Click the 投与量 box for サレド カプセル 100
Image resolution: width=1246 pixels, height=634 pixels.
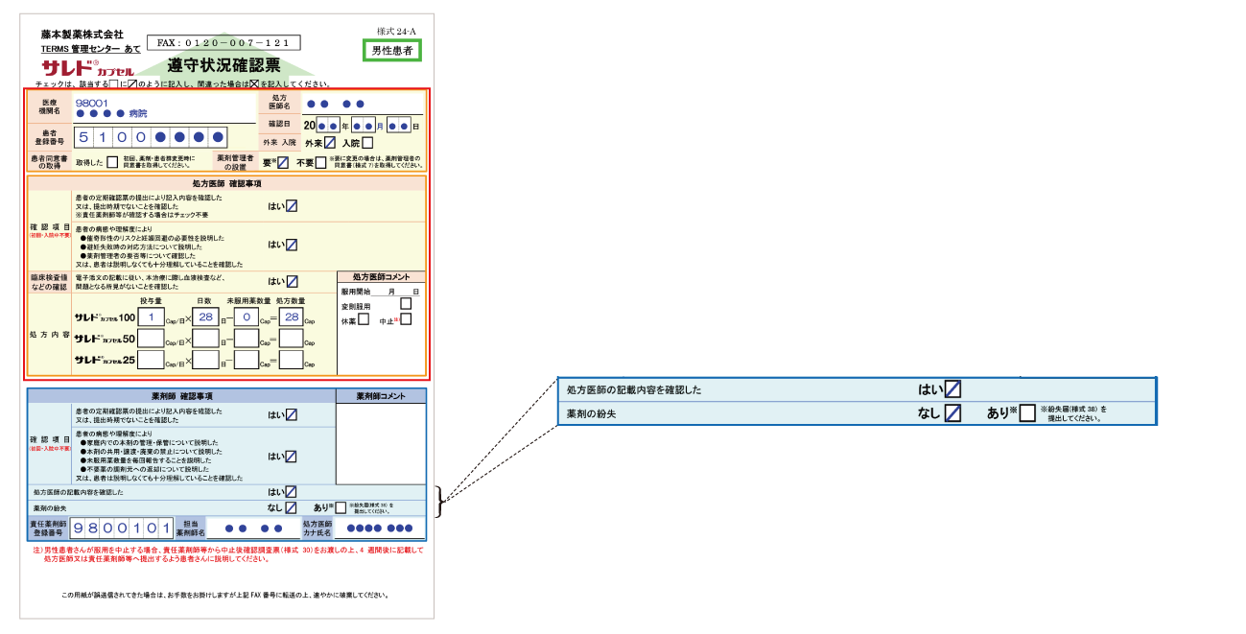click(x=151, y=317)
